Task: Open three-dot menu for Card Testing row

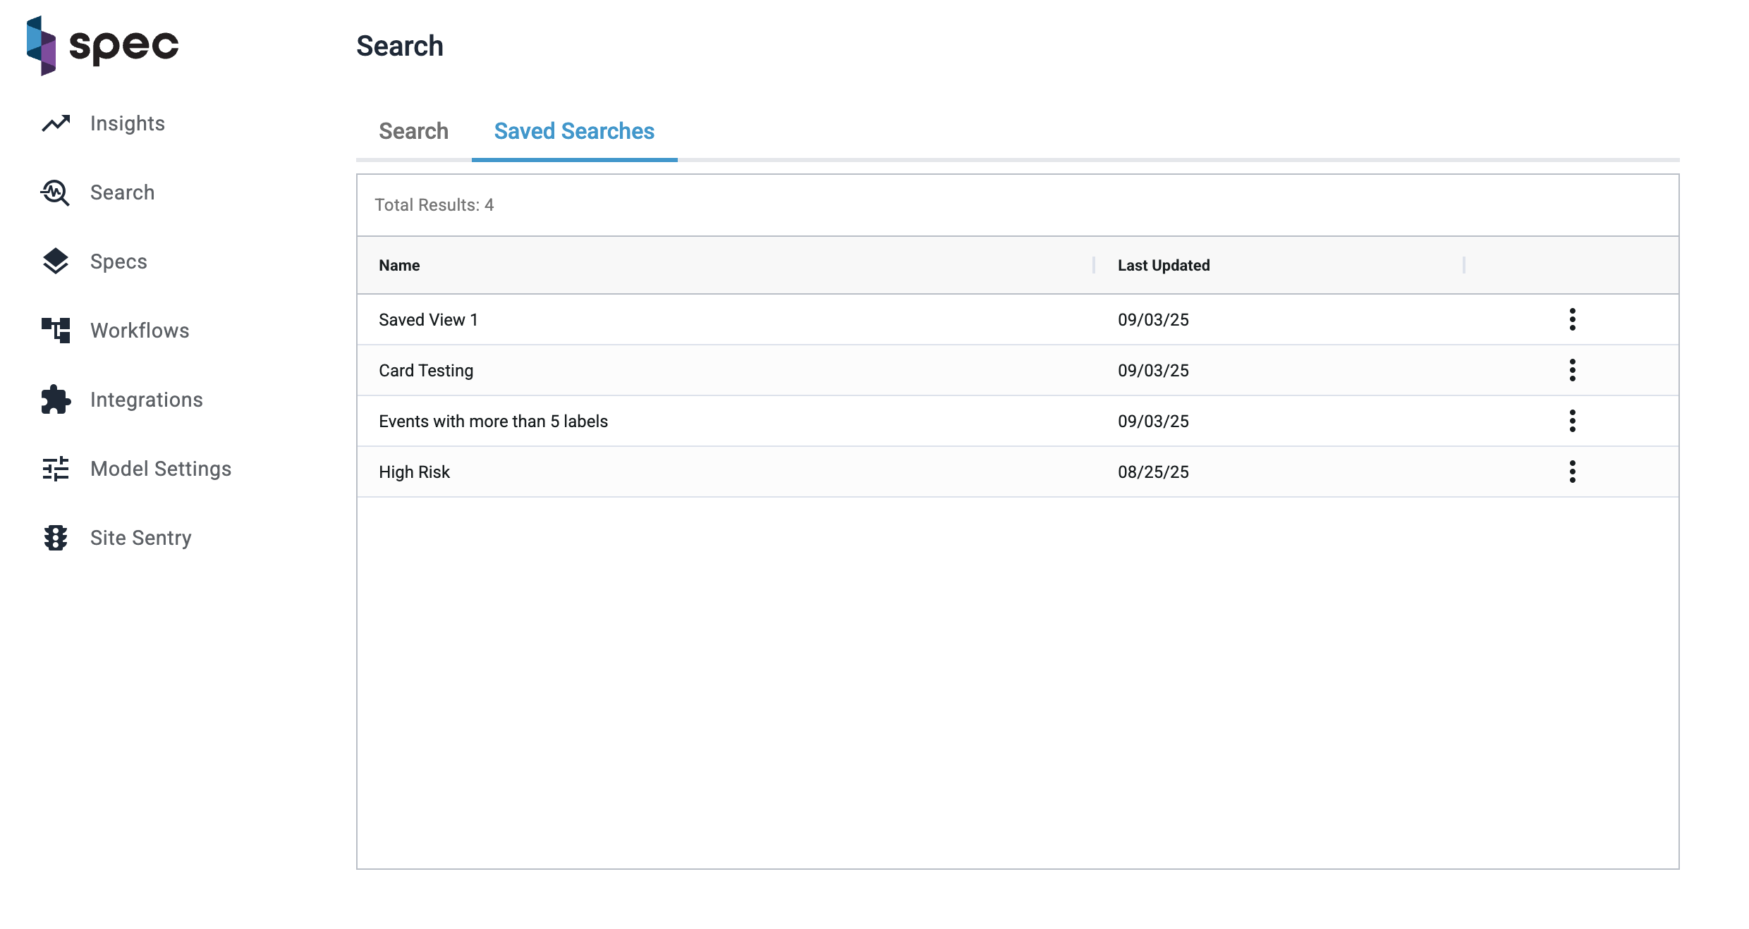Action: pyautogui.click(x=1572, y=370)
